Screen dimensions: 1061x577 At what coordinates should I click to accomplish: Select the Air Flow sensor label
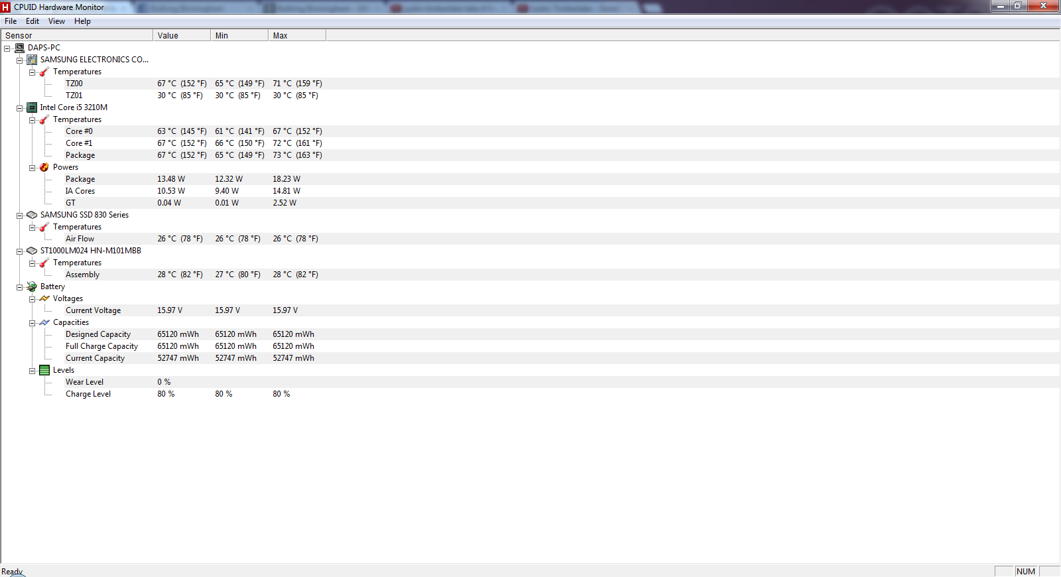coord(80,239)
